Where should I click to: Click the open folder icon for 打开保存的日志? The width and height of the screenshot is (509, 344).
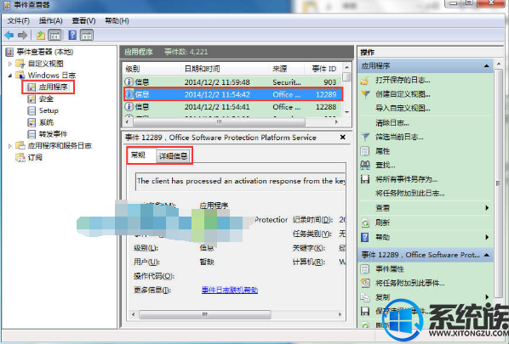365,81
